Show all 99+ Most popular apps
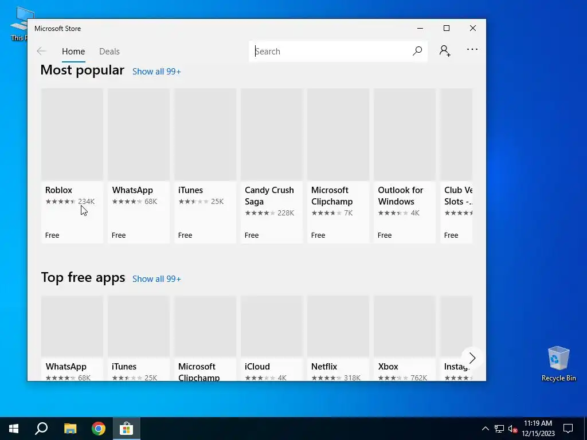Screen dimensions: 587x440 [156, 72]
